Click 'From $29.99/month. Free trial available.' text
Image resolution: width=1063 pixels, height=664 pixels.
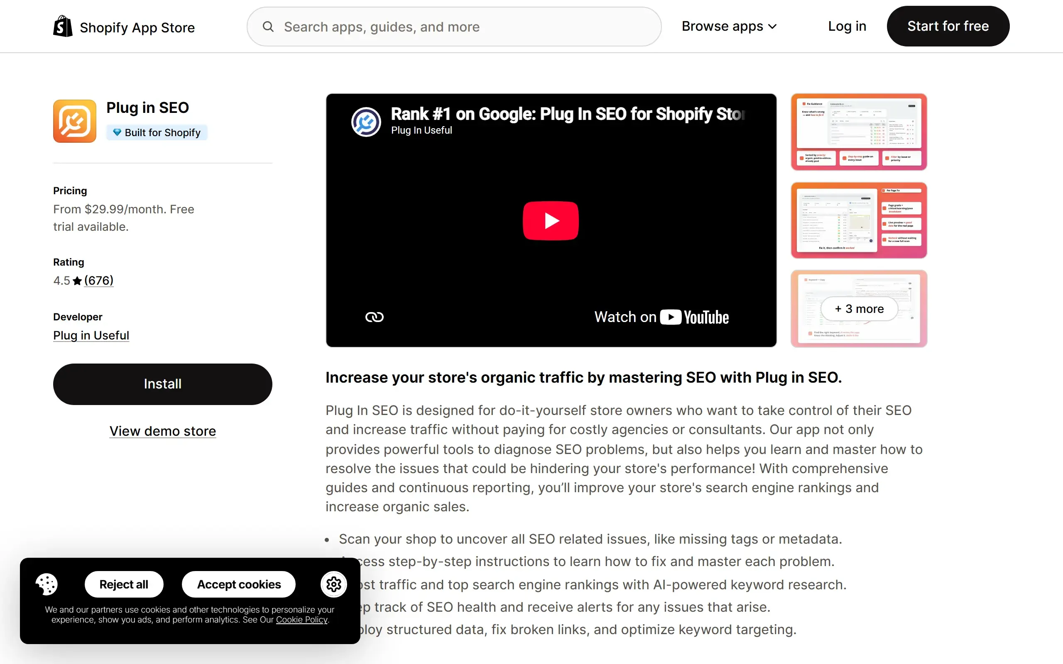(123, 218)
